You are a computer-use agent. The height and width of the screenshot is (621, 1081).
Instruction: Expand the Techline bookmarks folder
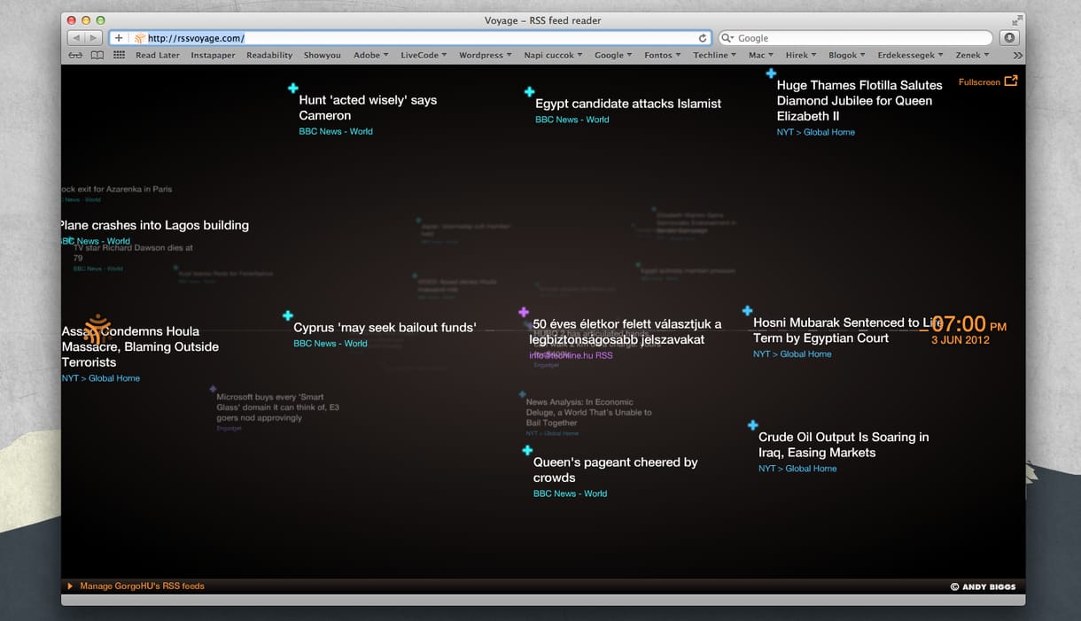[714, 55]
